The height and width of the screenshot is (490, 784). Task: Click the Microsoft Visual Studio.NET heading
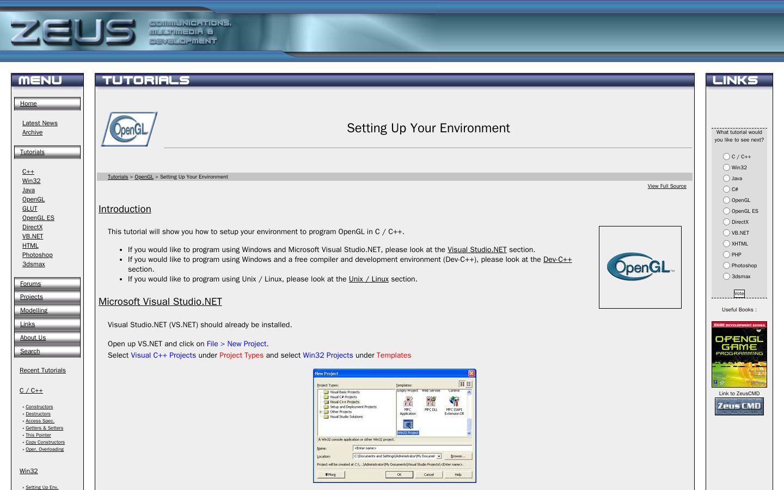tap(160, 302)
